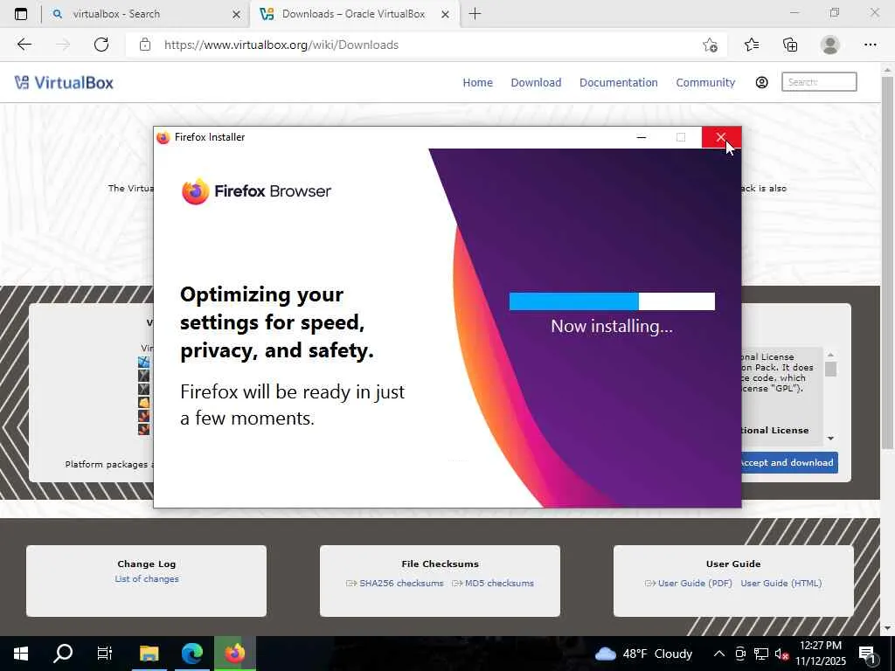Add this page to favorites
895x671 pixels.
(x=710, y=45)
